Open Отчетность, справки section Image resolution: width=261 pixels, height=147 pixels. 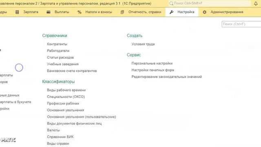(x=145, y=12)
